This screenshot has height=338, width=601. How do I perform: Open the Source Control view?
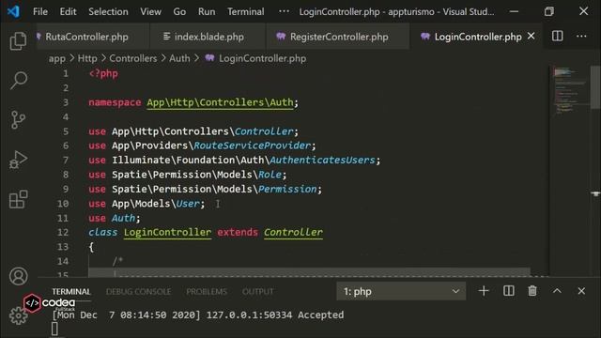coord(18,120)
